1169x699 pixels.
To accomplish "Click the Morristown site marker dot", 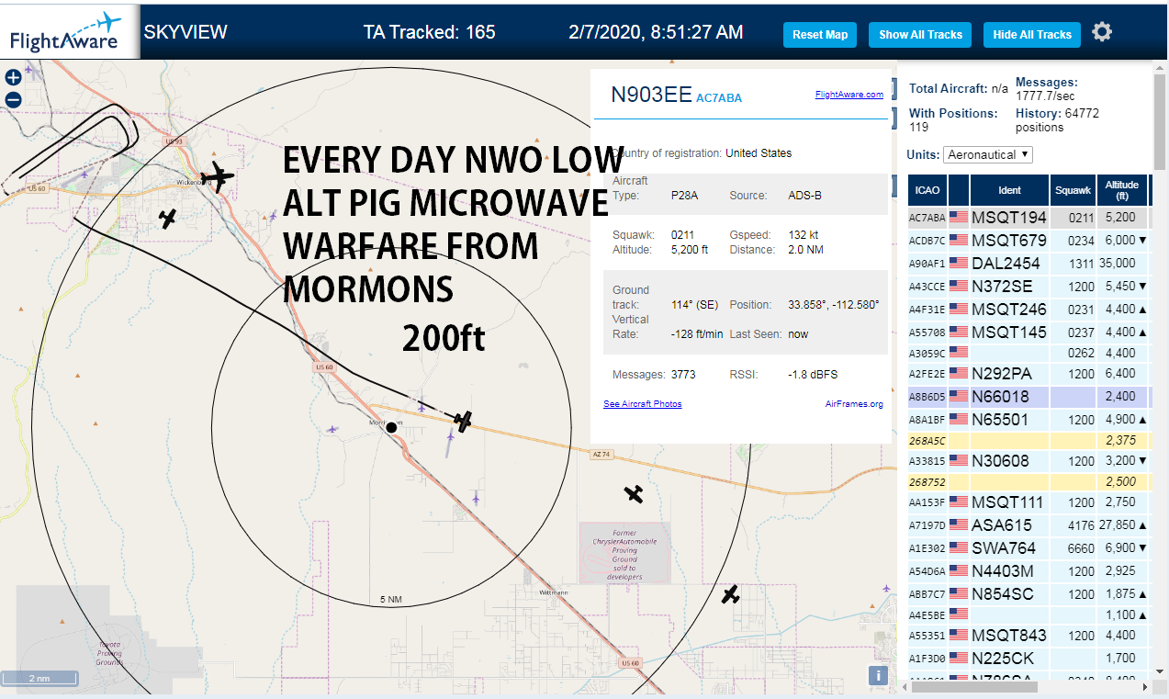I will click(x=391, y=427).
